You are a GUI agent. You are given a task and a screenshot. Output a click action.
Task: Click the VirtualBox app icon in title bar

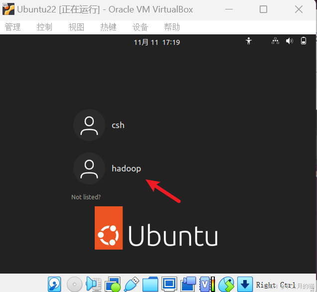coord(8,9)
